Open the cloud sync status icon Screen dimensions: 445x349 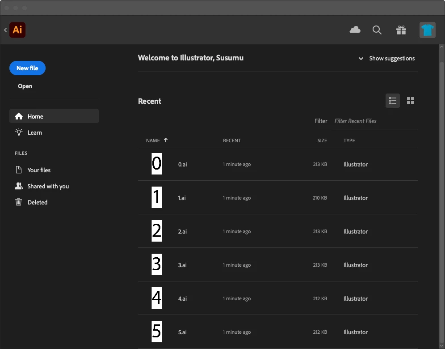click(355, 30)
